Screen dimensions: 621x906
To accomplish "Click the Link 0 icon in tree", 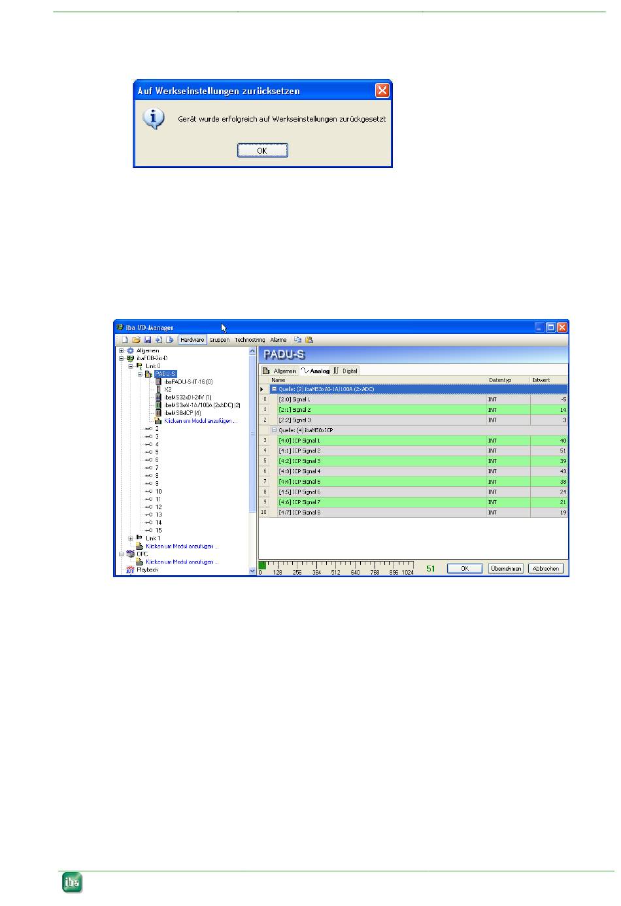I will pos(139,366).
